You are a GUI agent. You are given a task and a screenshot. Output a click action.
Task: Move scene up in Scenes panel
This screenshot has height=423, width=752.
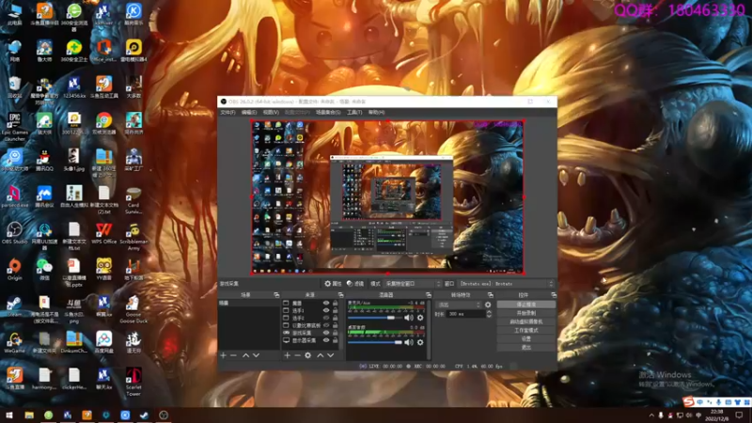point(245,355)
